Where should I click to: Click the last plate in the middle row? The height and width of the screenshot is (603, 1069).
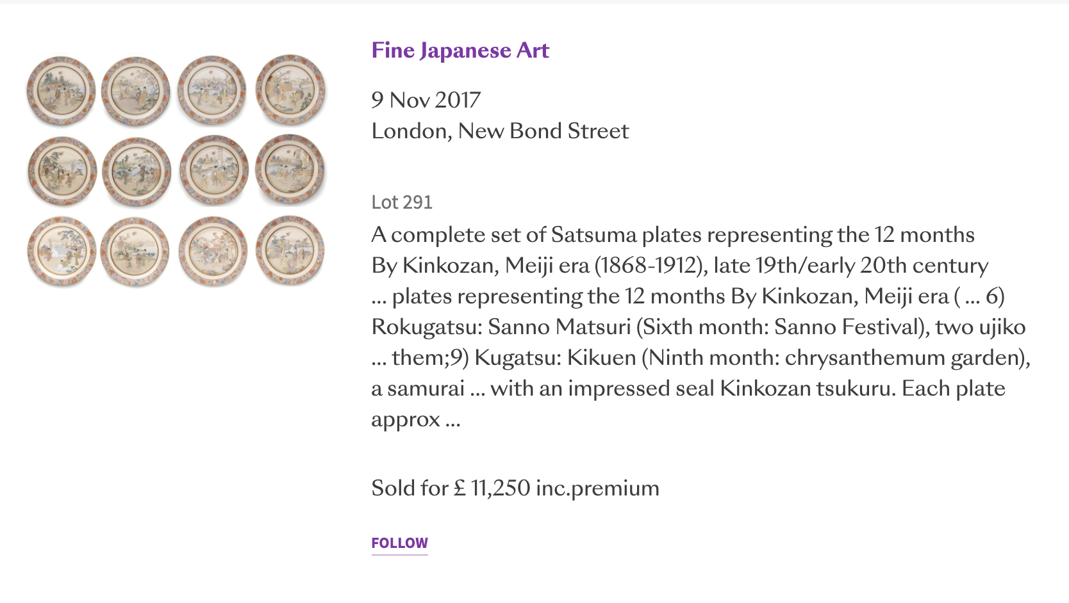pos(290,169)
